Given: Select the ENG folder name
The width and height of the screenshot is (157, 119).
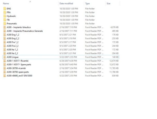Looking at the screenshot, I should click(9, 9).
